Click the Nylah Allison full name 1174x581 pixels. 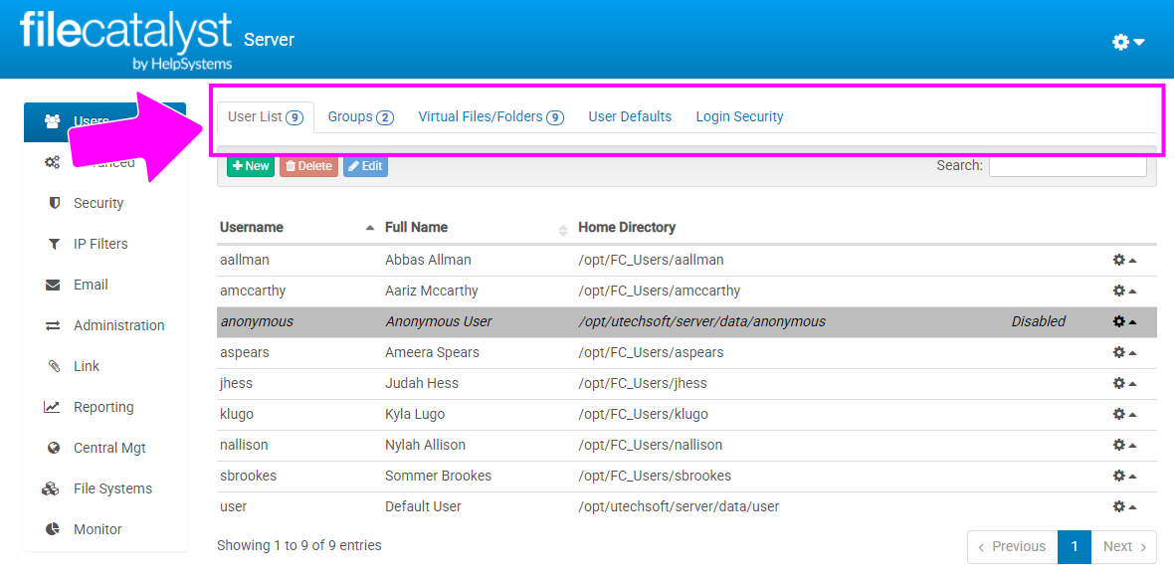425,445
